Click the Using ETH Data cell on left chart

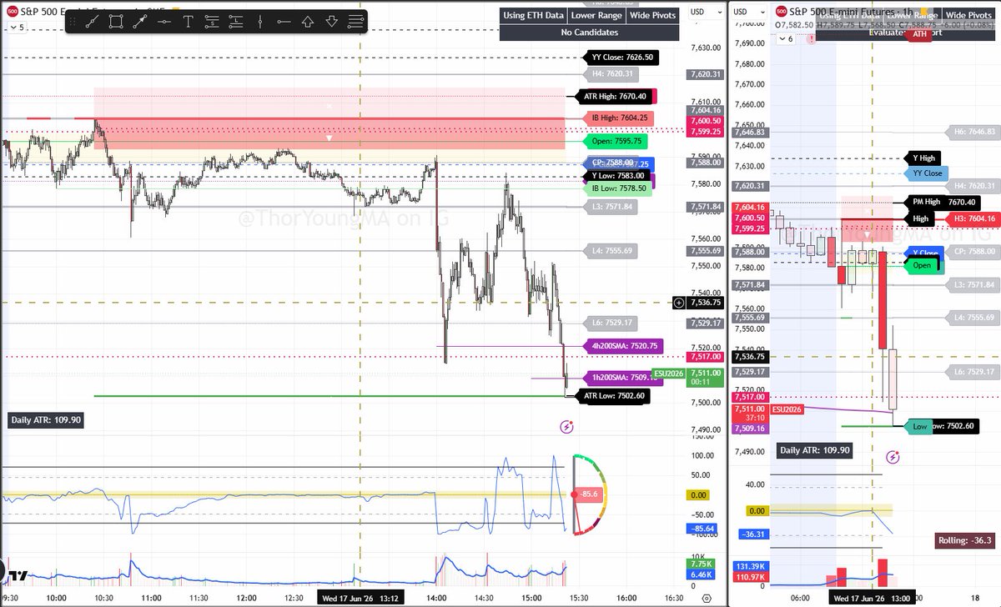pyautogui.click(x=534, y=15)
